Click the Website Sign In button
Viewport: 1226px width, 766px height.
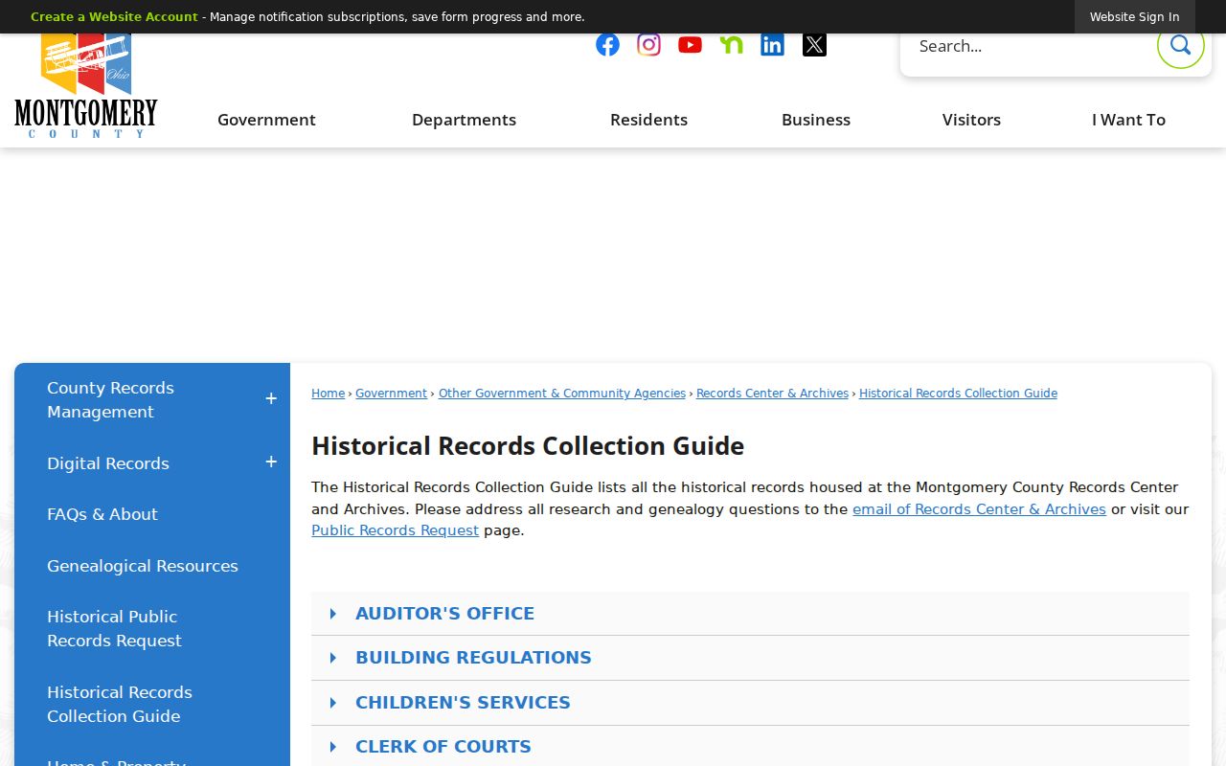click(x=1134, y=17)
